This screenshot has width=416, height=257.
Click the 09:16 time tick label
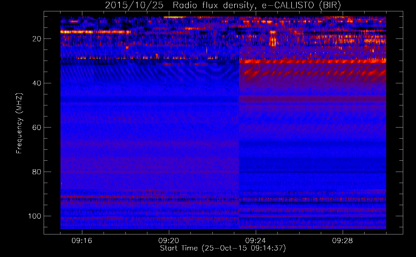(x=82, y=241)
